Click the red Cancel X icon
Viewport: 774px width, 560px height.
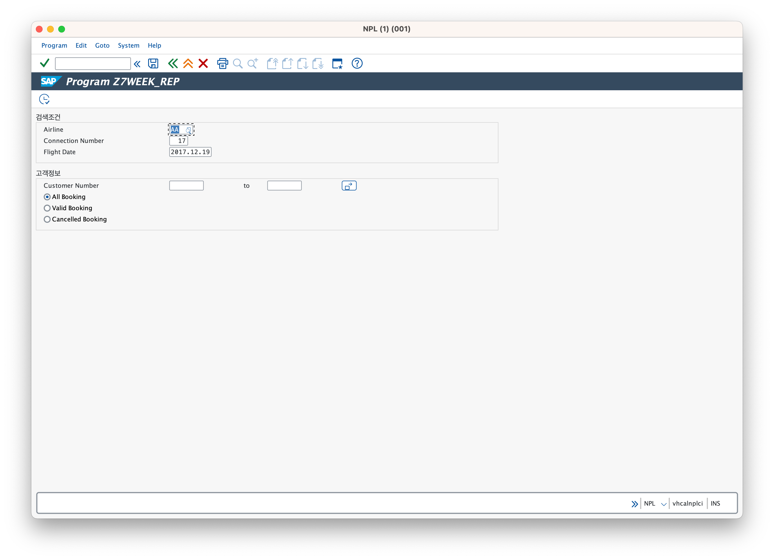pos(203,64)
